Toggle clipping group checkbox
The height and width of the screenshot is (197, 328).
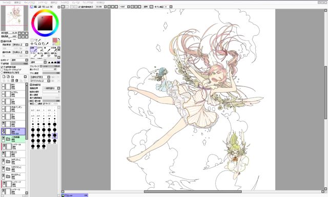[2, 70]
